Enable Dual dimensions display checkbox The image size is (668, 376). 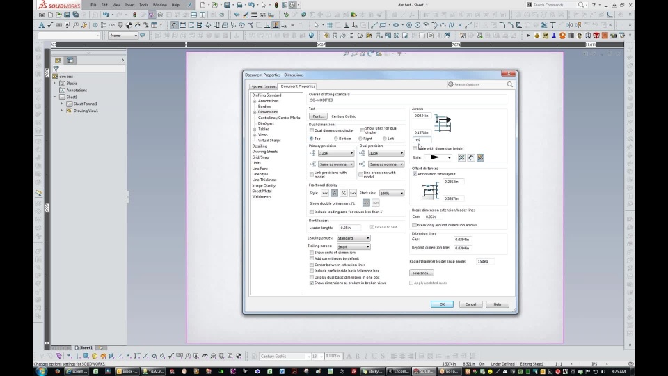pyautogui.click(x=312, y=130)
